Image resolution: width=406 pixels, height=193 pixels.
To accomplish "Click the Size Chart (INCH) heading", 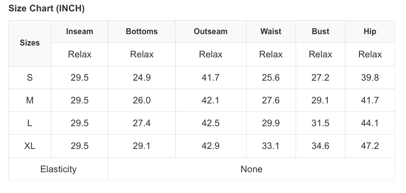I will 47,8.
